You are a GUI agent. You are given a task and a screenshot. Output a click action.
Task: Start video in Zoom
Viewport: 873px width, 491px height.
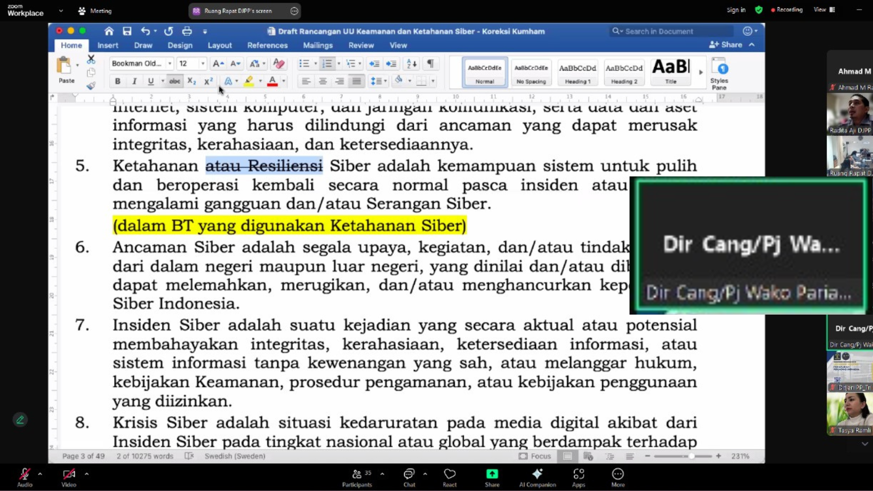(x=69, y=477)
